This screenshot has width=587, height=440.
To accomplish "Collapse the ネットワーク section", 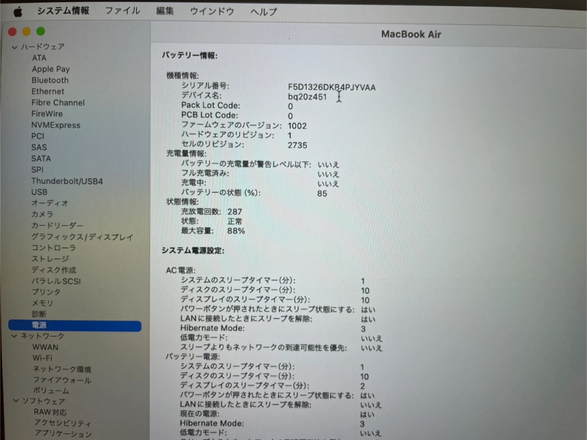I will [15, 336].
